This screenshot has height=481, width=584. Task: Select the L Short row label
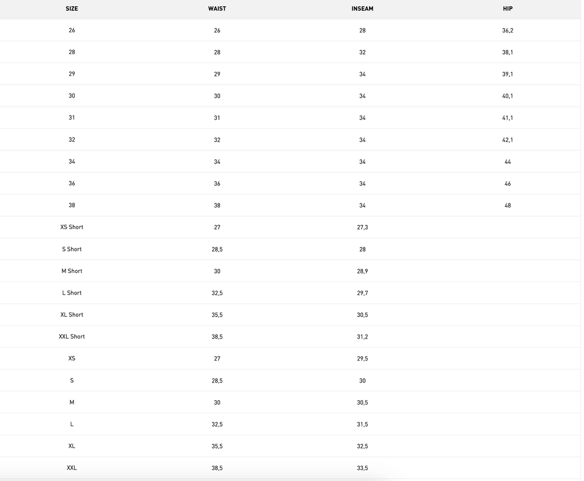click(x=72, y=293)
